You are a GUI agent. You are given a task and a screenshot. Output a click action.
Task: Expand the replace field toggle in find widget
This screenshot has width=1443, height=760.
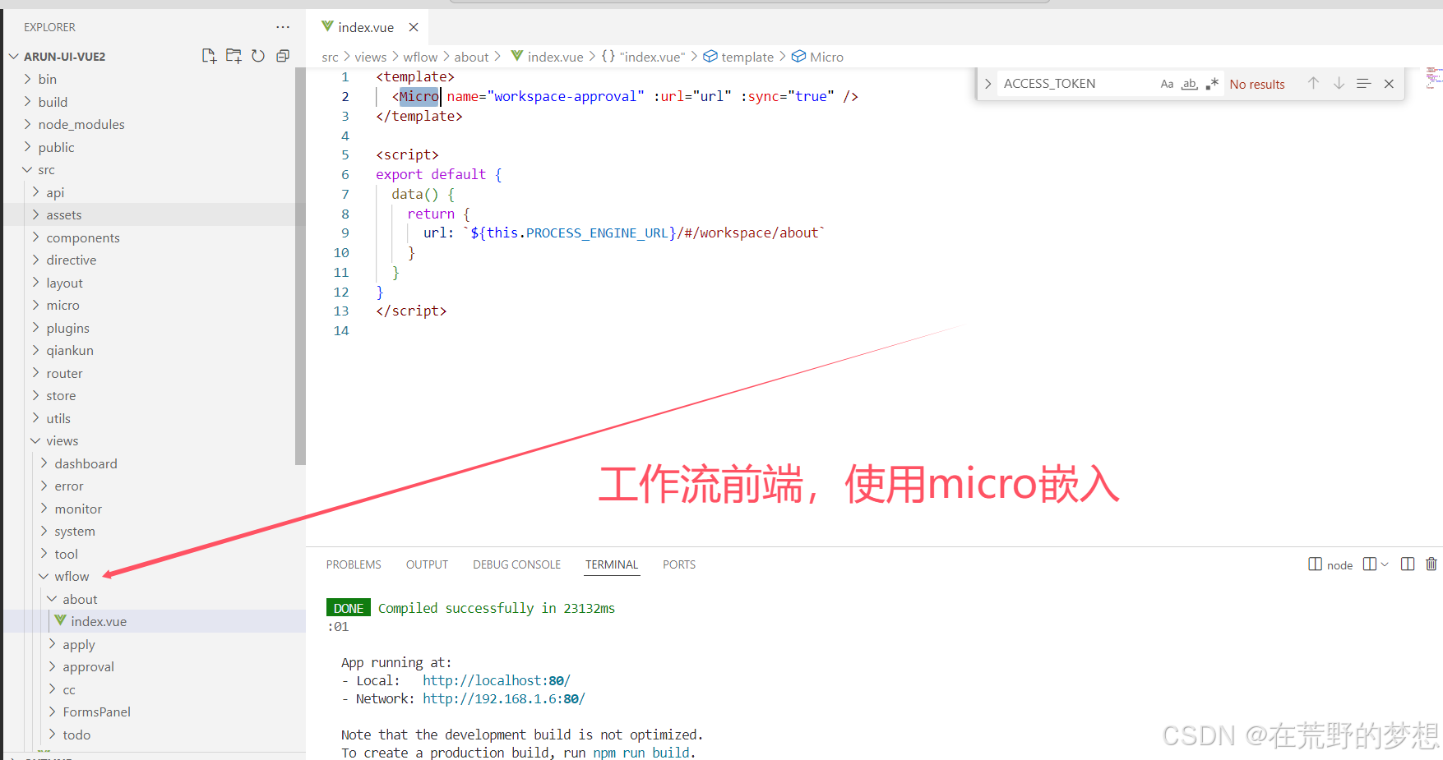point(987,84)
